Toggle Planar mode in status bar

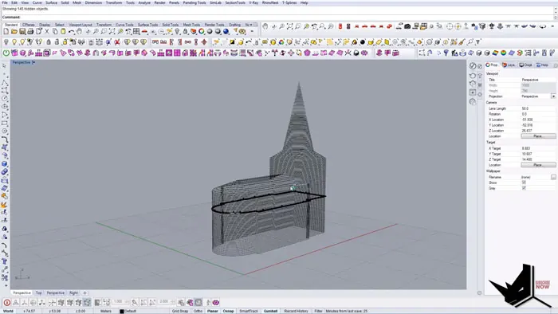213,311
